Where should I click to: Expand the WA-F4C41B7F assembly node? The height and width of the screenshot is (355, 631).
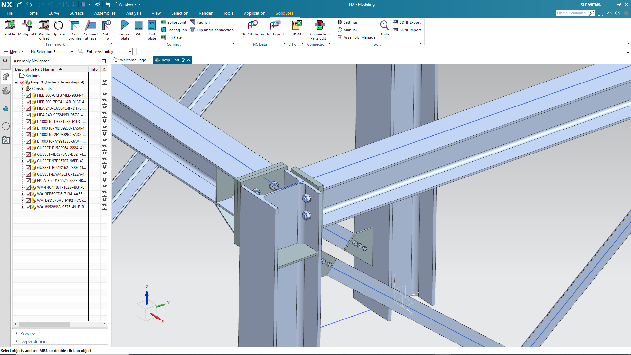22,187
